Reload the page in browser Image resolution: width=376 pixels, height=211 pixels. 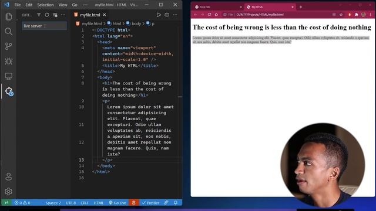(209, 15)
